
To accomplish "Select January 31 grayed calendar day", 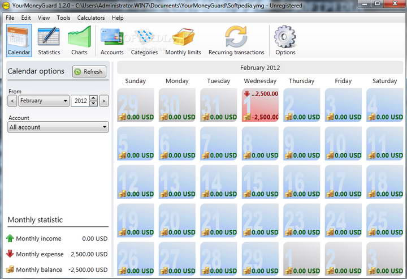I will pos(219,105).
